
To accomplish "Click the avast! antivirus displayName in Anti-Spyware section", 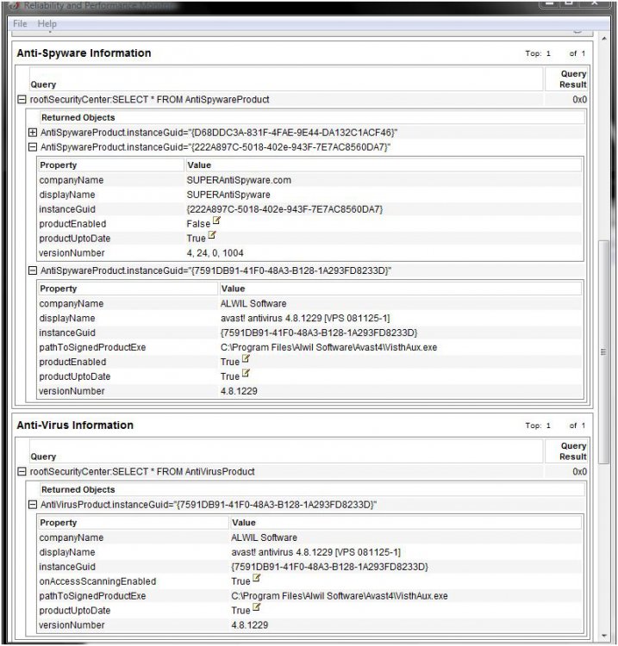I will click(x=305, y=319).
